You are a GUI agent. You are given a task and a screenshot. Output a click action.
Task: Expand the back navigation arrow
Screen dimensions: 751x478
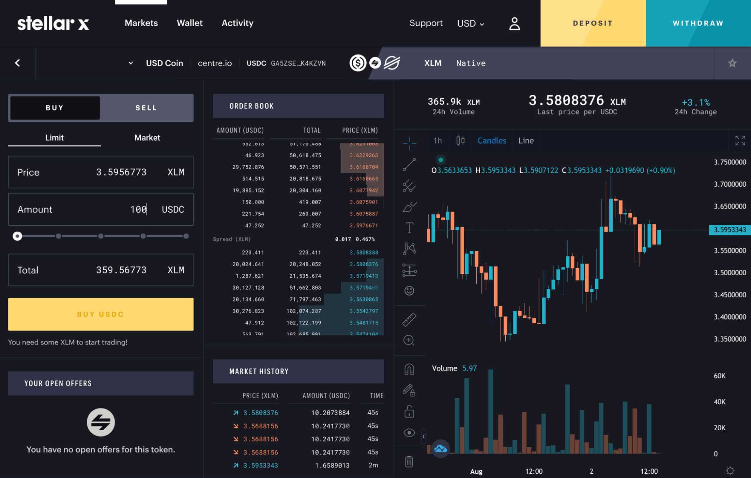pos(18,62)
